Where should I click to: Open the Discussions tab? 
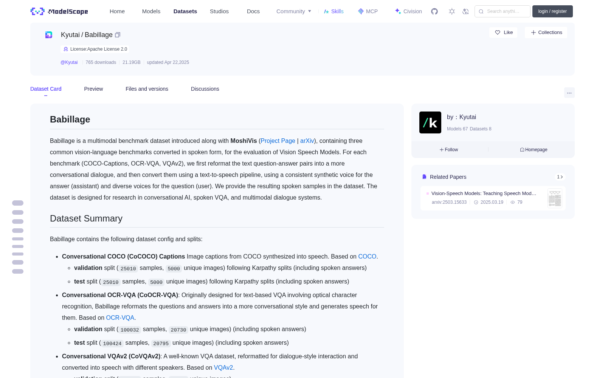205,89
